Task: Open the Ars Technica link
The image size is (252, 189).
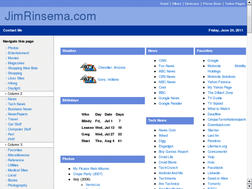Action: pos(169,184)
